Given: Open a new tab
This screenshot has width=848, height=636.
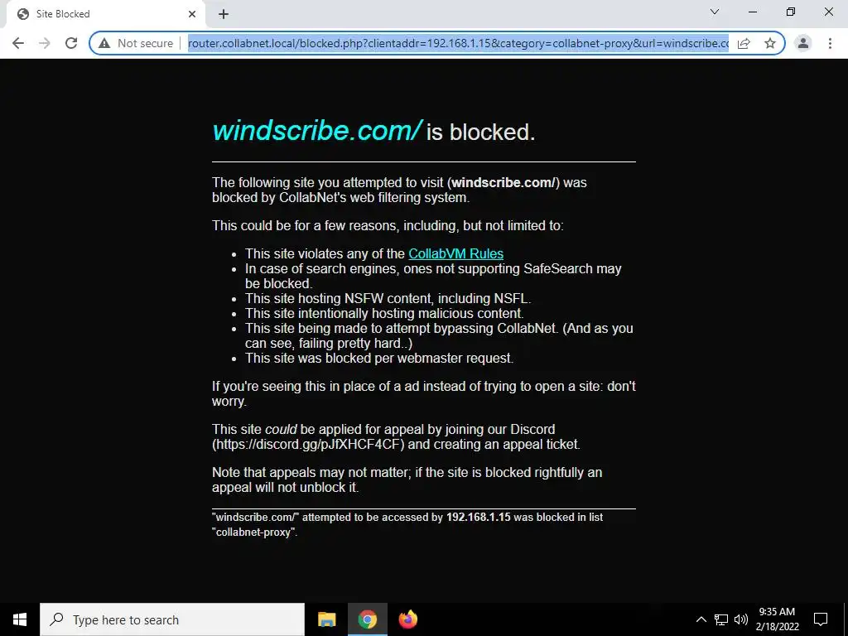Looking at the screenshot, I should pos(224,14).
